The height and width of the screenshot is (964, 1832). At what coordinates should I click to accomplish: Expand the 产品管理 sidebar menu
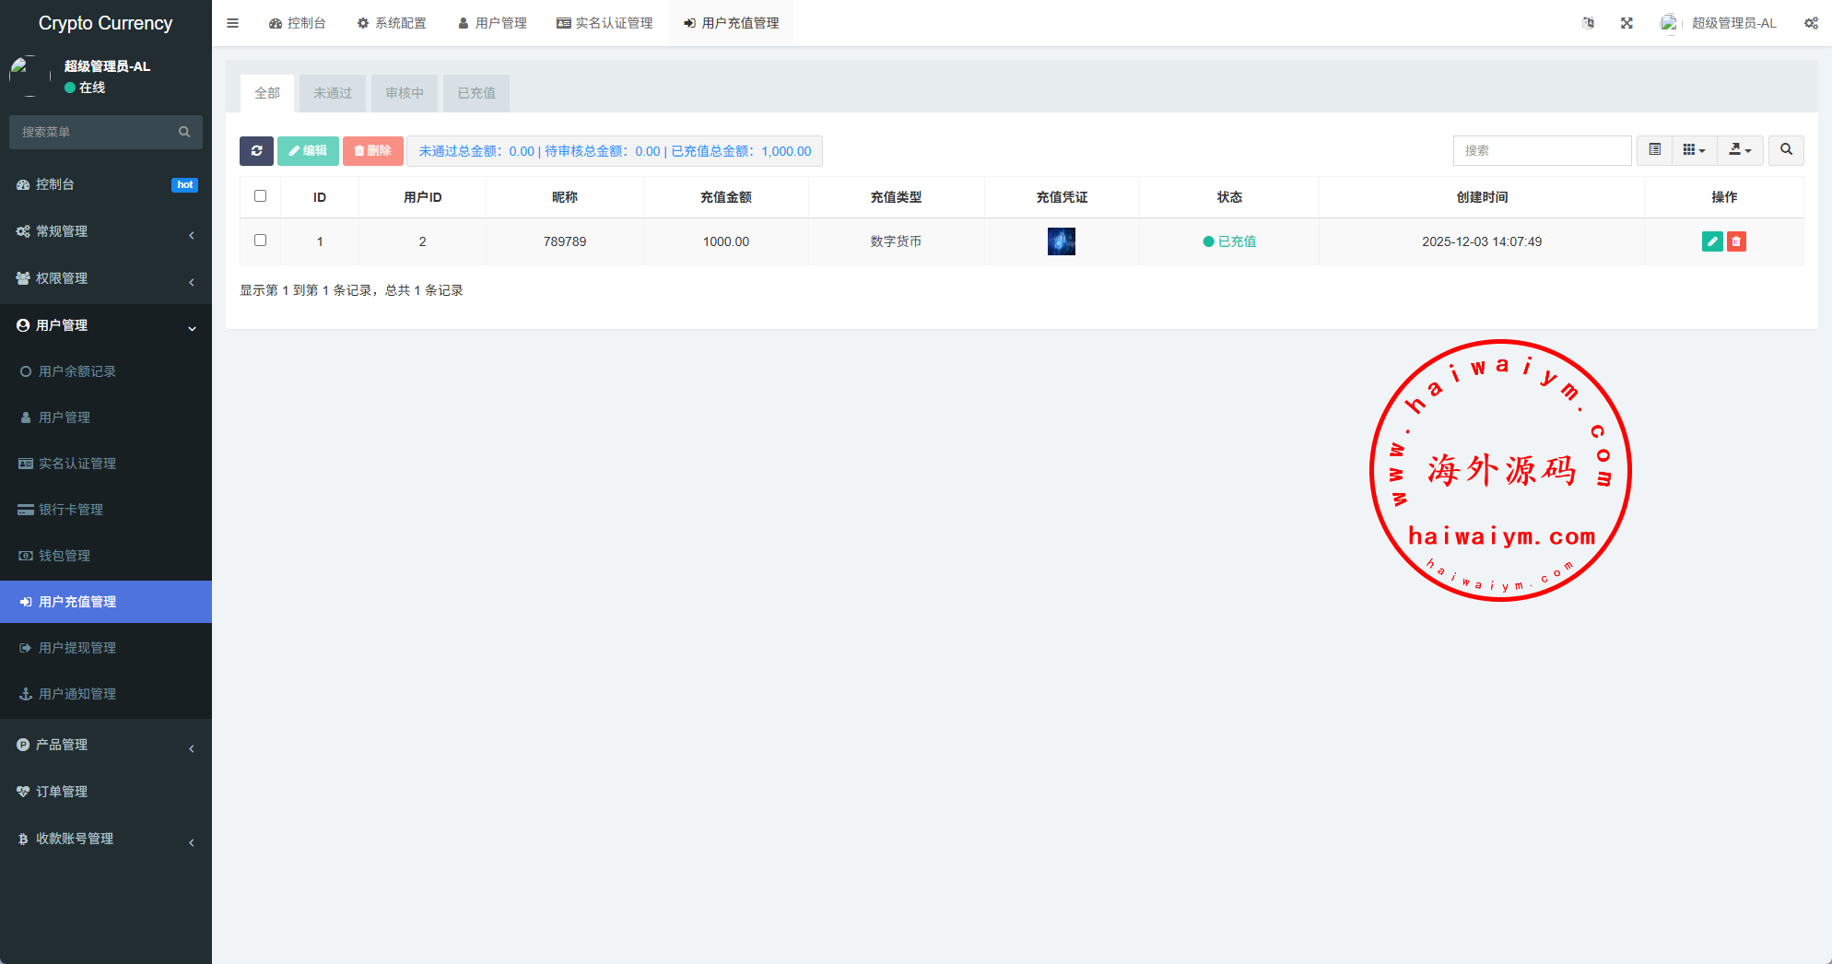pyautogui.click(x=106, y=745)
